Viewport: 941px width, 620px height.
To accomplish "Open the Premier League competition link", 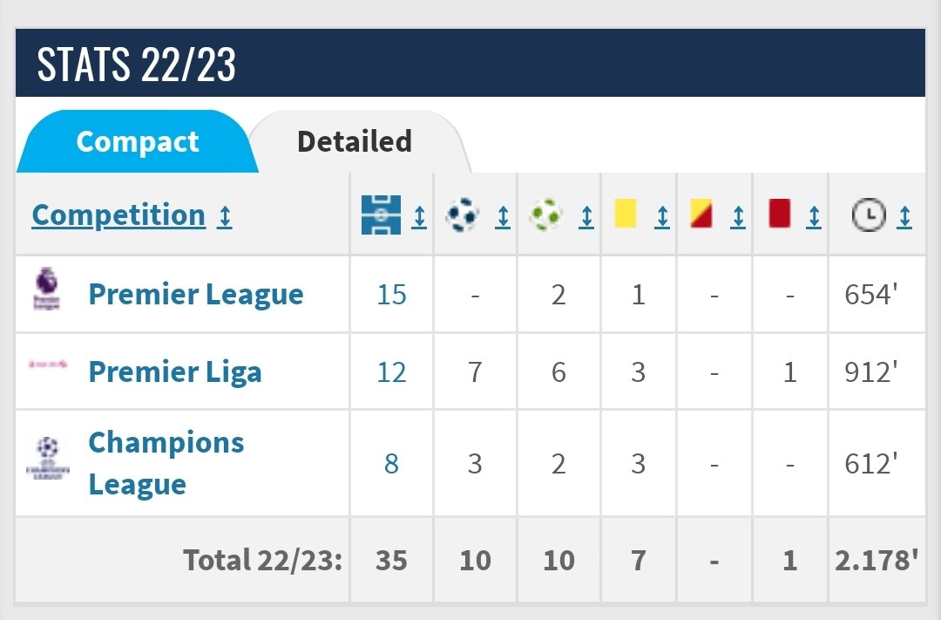I will pos(196,295).
